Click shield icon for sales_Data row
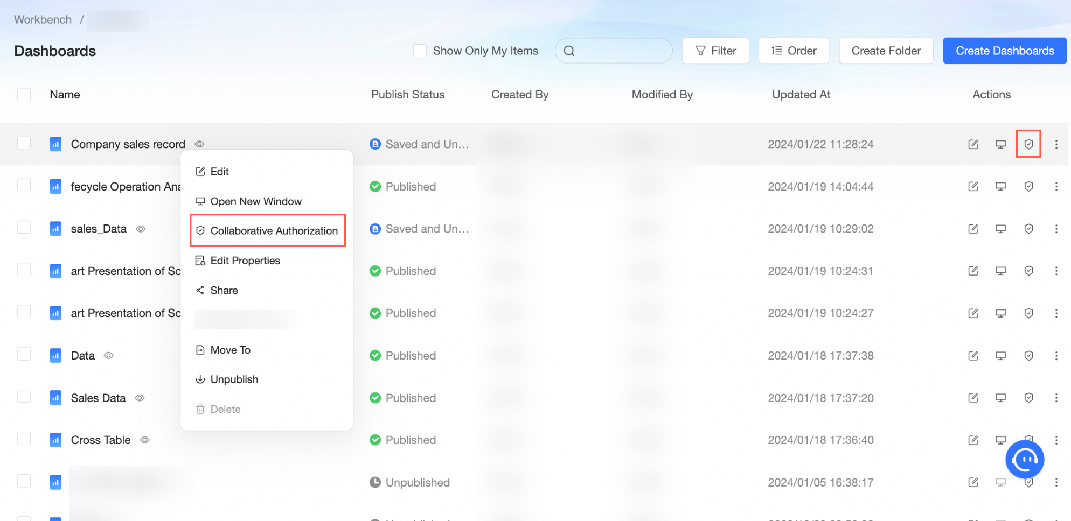Viewport: 1071px width, 521px height. point(1028,229)
